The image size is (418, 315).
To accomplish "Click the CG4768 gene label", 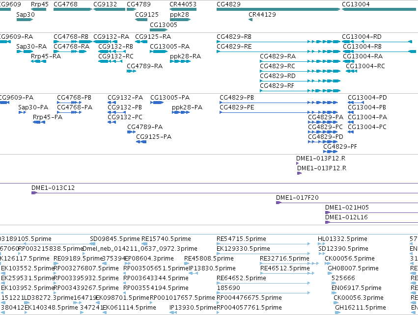I will click(x=66, y=4).
